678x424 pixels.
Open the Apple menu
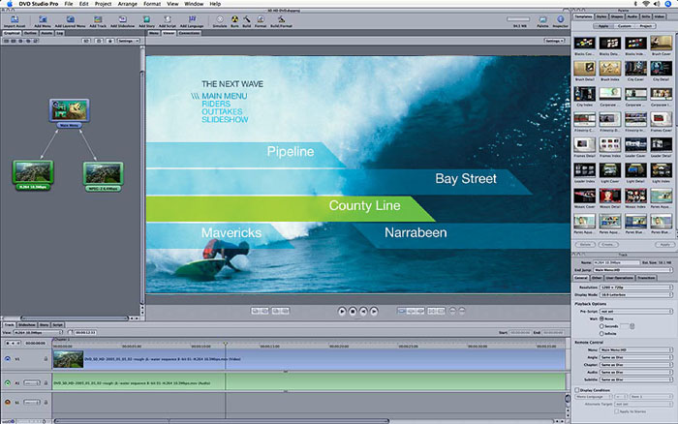[9, 4]
